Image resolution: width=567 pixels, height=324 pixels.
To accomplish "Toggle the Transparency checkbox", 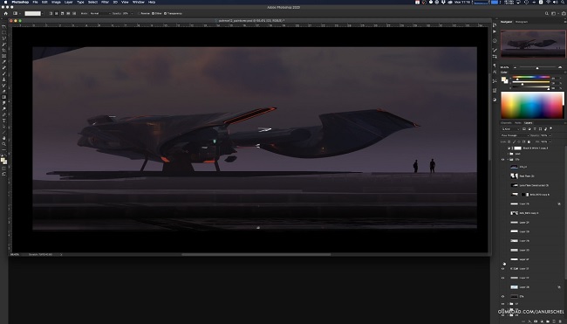I will [x=165, y=13].
